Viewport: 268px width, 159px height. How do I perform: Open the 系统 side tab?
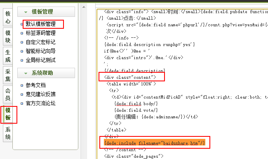8,133
